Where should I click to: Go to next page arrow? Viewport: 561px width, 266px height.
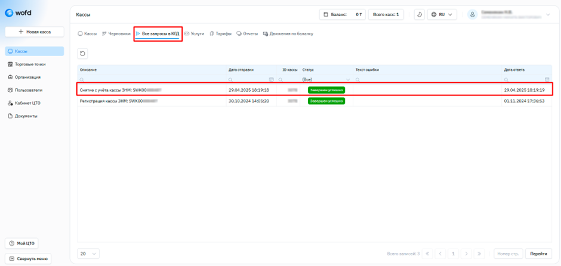point(466,253)
